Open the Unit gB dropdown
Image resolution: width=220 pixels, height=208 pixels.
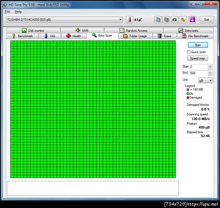(x=205, y=80)
